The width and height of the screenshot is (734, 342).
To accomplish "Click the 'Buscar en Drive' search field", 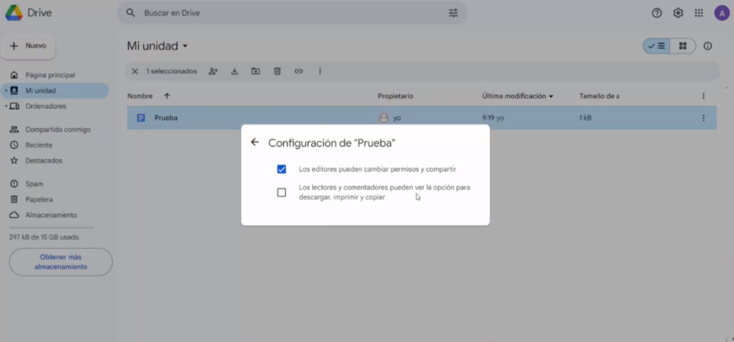I will (287, 13).
